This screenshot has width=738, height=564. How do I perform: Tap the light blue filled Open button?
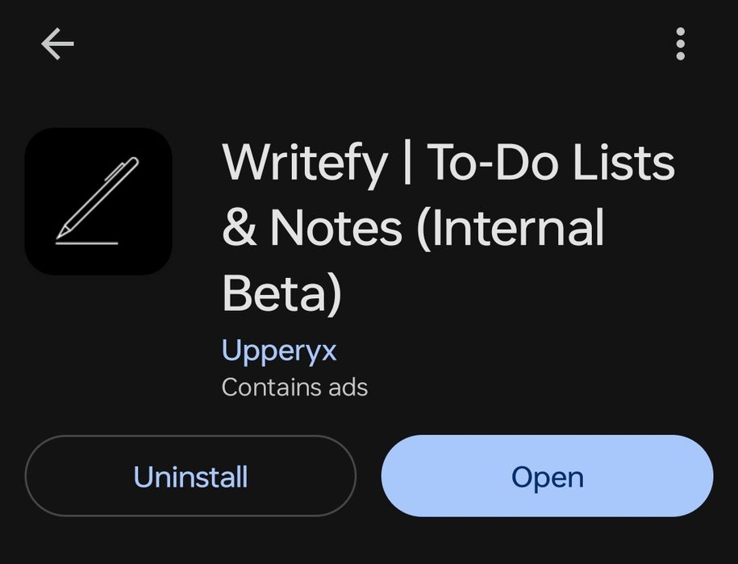[x=547, y=476]
